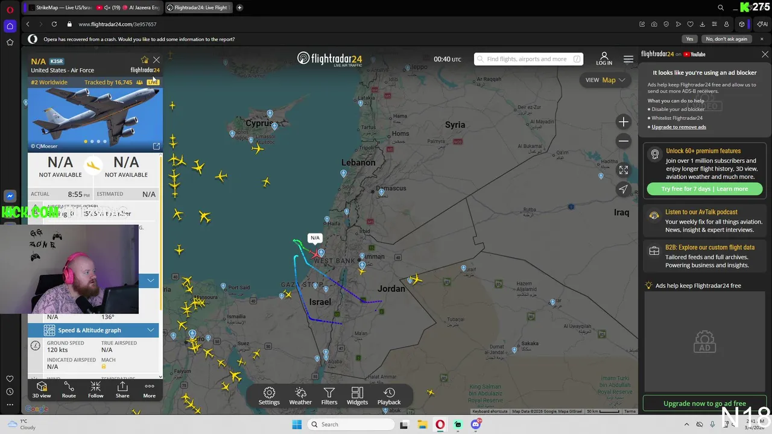Open map Settings
This screenshot has width=772, height=434.
pyautogui.click(x=269, y=396)
